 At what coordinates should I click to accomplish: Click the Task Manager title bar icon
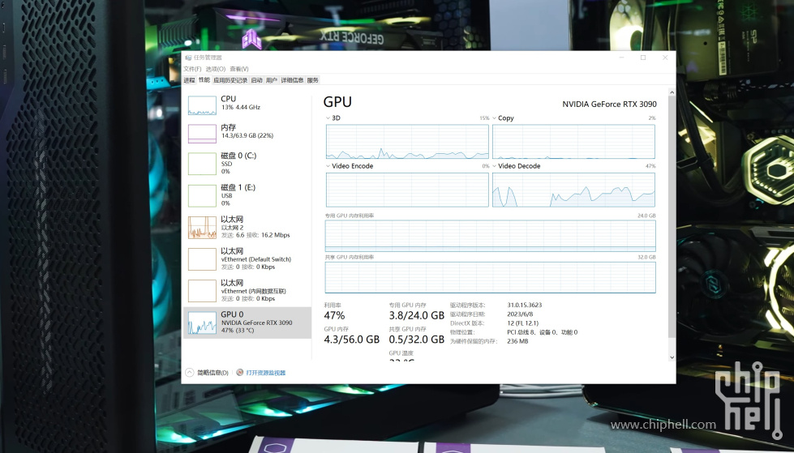188,58
